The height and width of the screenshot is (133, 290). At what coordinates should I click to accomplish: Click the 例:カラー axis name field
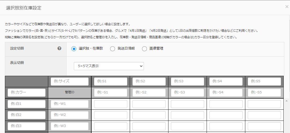point(27,93)
